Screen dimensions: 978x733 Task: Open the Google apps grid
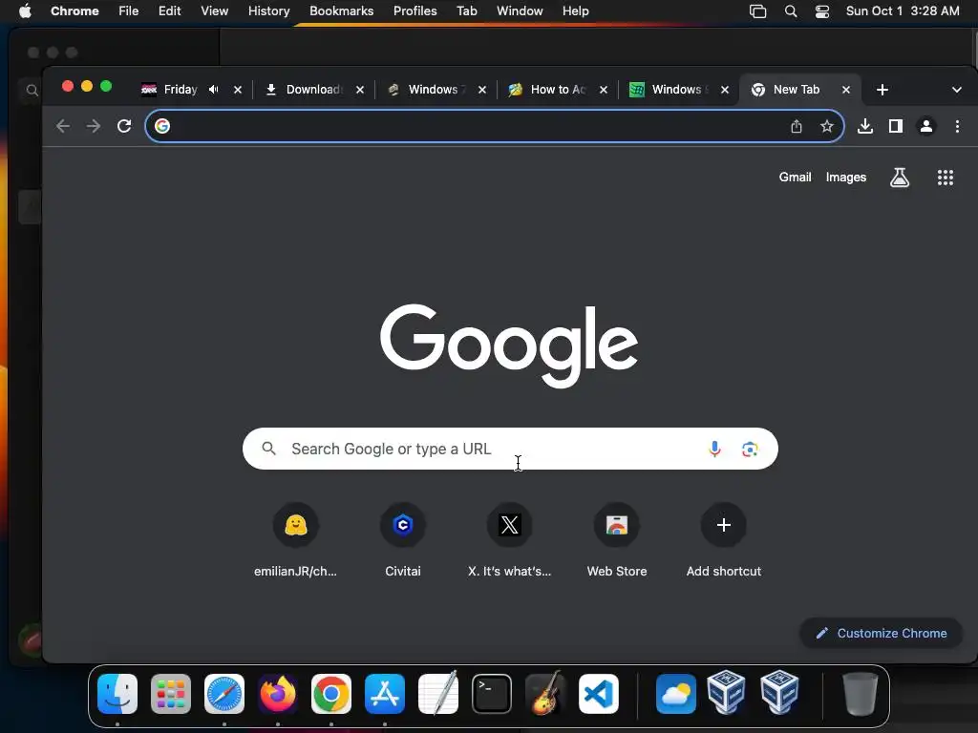pyautogui.click(x=946, y=178)
